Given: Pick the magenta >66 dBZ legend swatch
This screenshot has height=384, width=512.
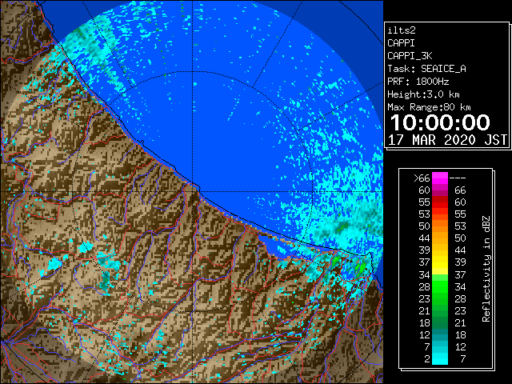Looking at the screenshot, I should (440, 178).
